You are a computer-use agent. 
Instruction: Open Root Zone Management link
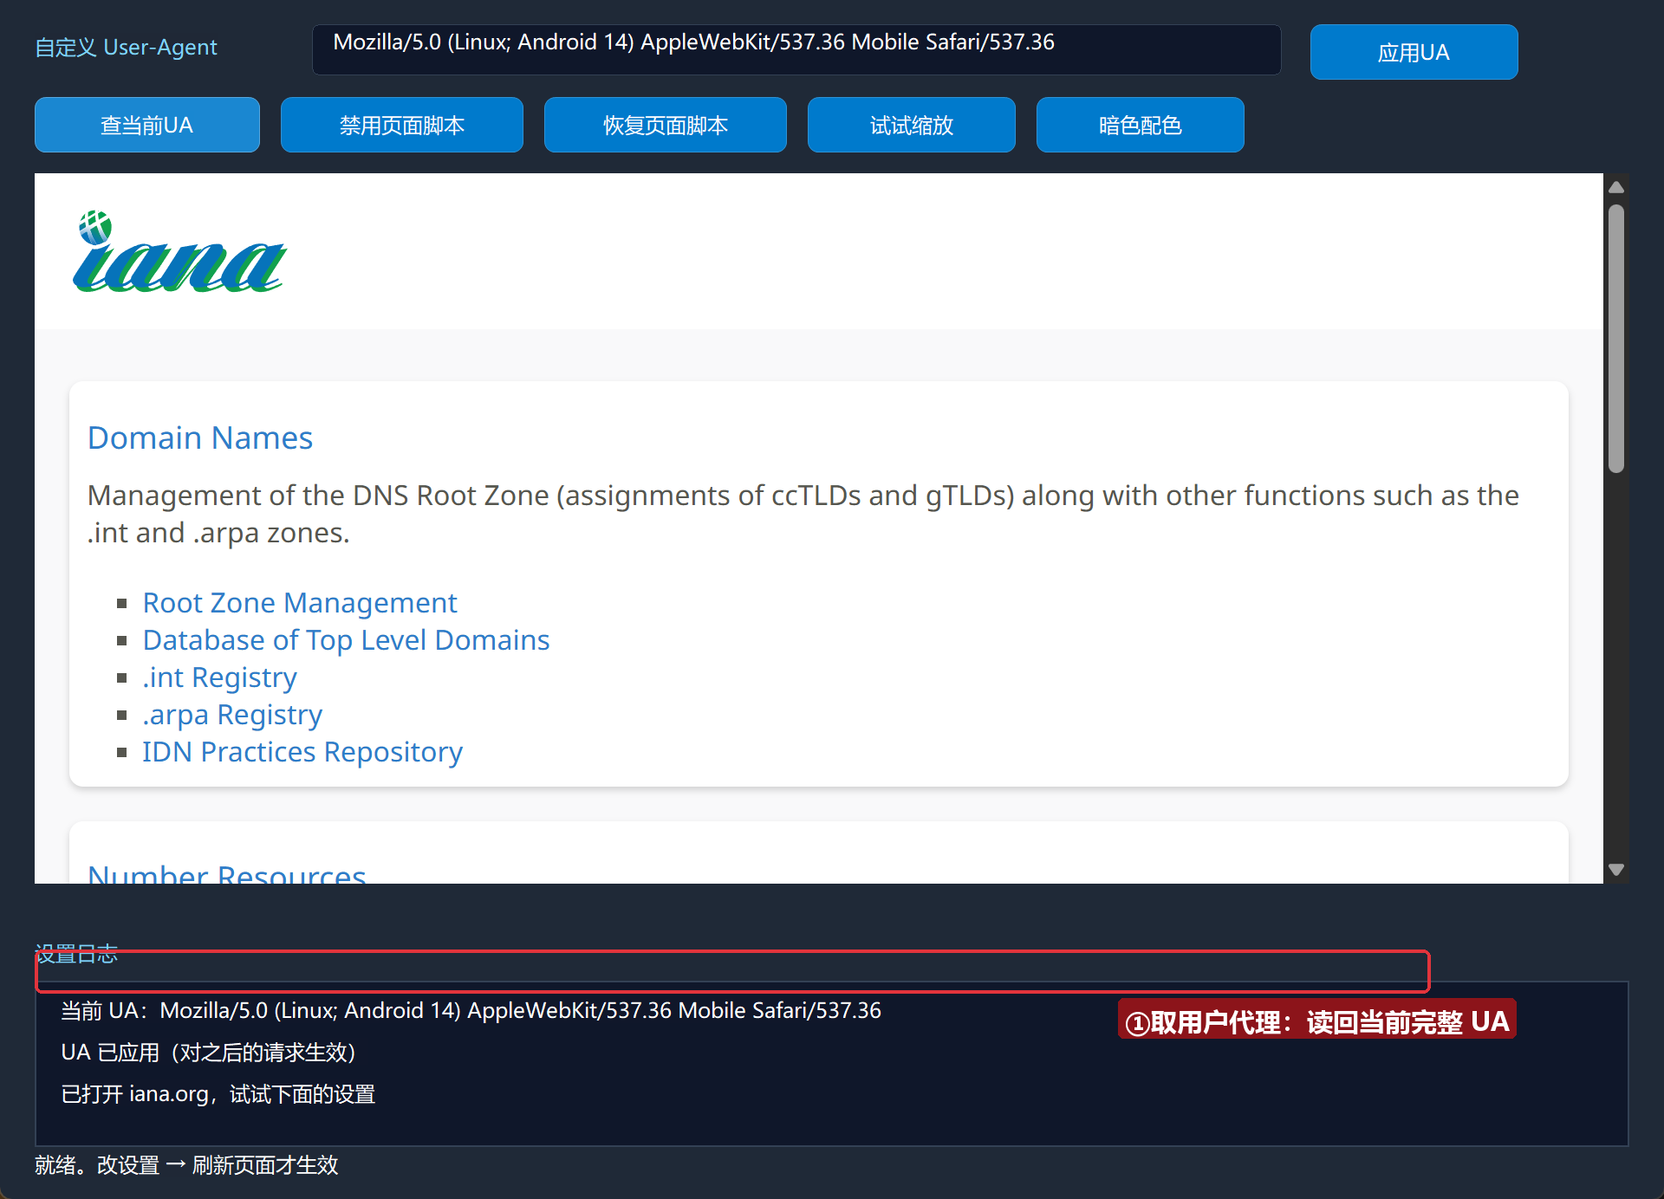point(300,602)
